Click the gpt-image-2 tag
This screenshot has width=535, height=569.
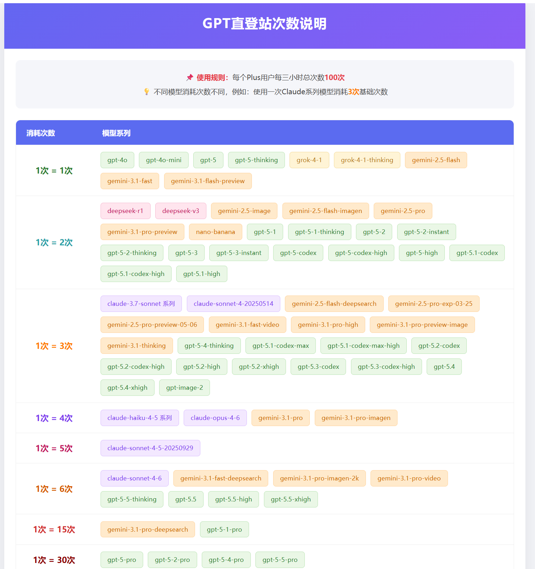185,388
